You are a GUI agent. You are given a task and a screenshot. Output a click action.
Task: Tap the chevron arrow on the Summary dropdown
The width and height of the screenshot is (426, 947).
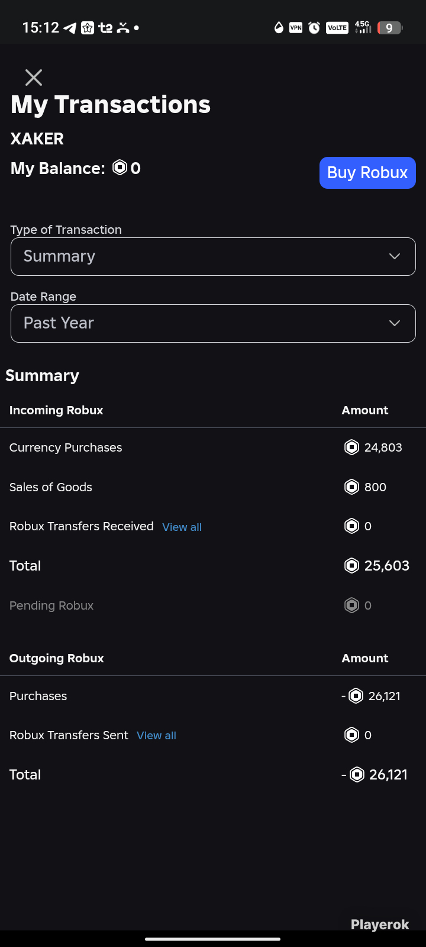395,256
